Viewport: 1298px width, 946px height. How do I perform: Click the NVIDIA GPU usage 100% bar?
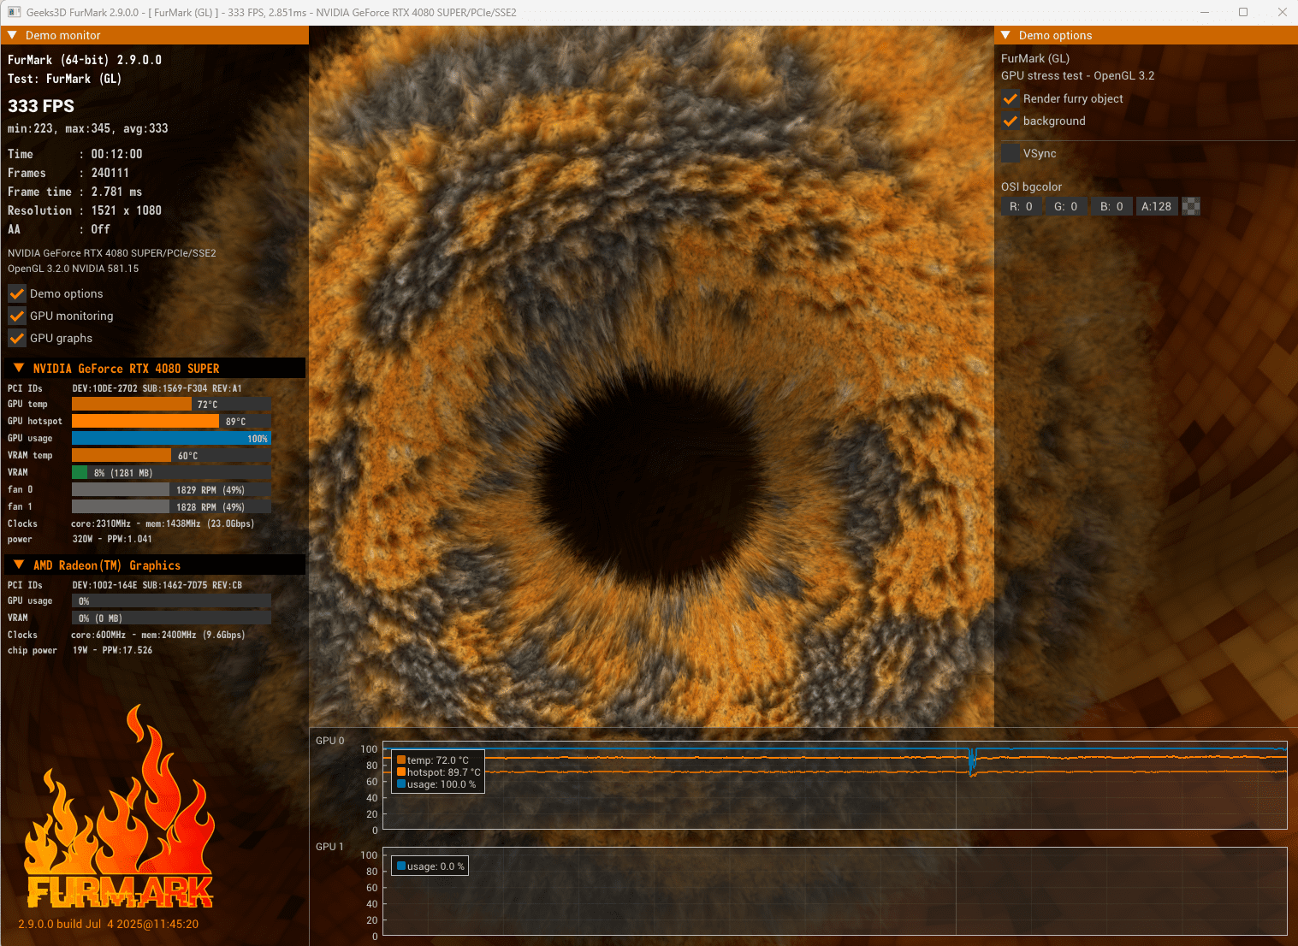(171, 438)
